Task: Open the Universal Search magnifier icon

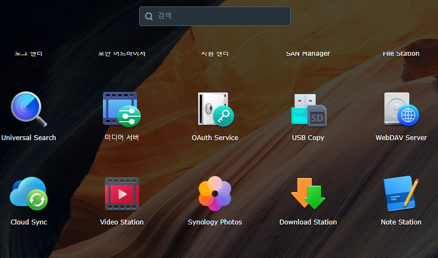Action: tap(29, 109)
